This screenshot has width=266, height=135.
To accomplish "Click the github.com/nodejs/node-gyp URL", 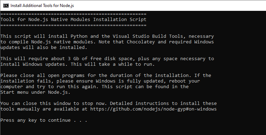I will (153, 109).
